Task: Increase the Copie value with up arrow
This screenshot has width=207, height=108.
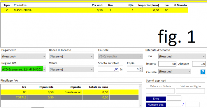Action: [x=141, y=68]
